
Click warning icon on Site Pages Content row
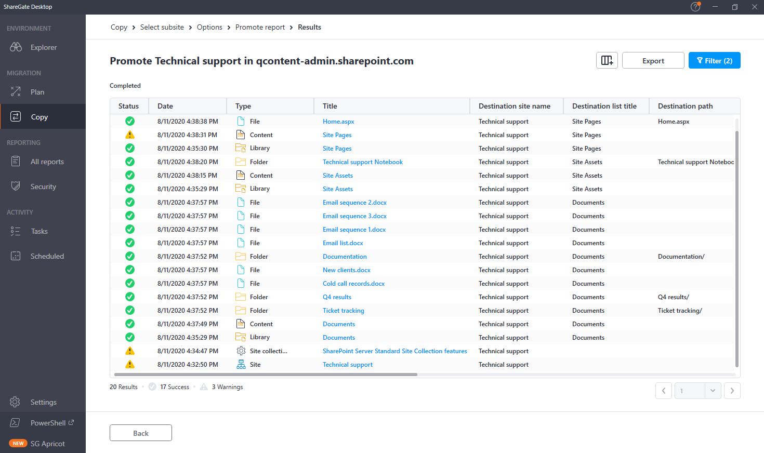[130, 135]
